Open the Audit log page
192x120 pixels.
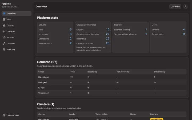point(17,50)
